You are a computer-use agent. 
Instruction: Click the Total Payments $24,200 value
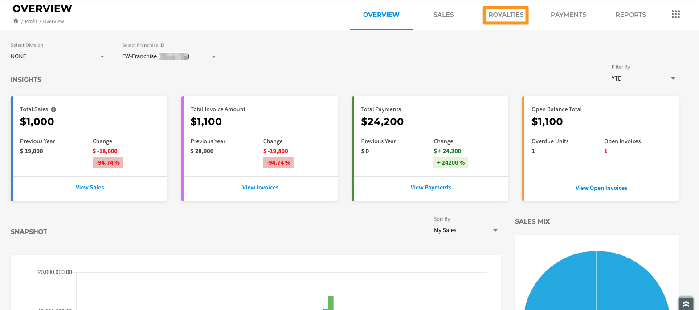point(382,121)
